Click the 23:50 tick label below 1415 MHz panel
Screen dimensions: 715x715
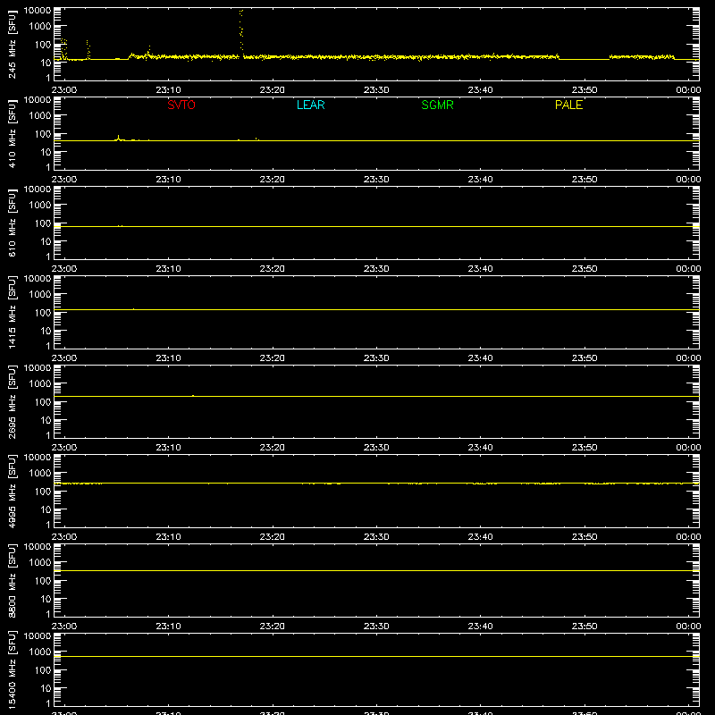tap(585, 358)
